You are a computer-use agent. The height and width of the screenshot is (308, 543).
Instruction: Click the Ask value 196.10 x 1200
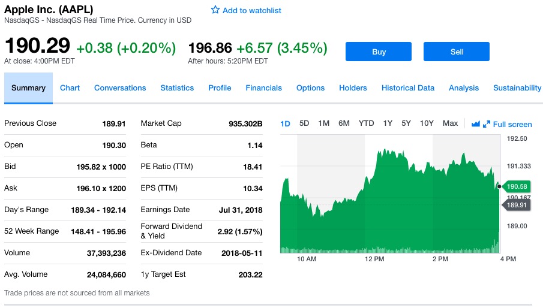click(x=101, y=188)
